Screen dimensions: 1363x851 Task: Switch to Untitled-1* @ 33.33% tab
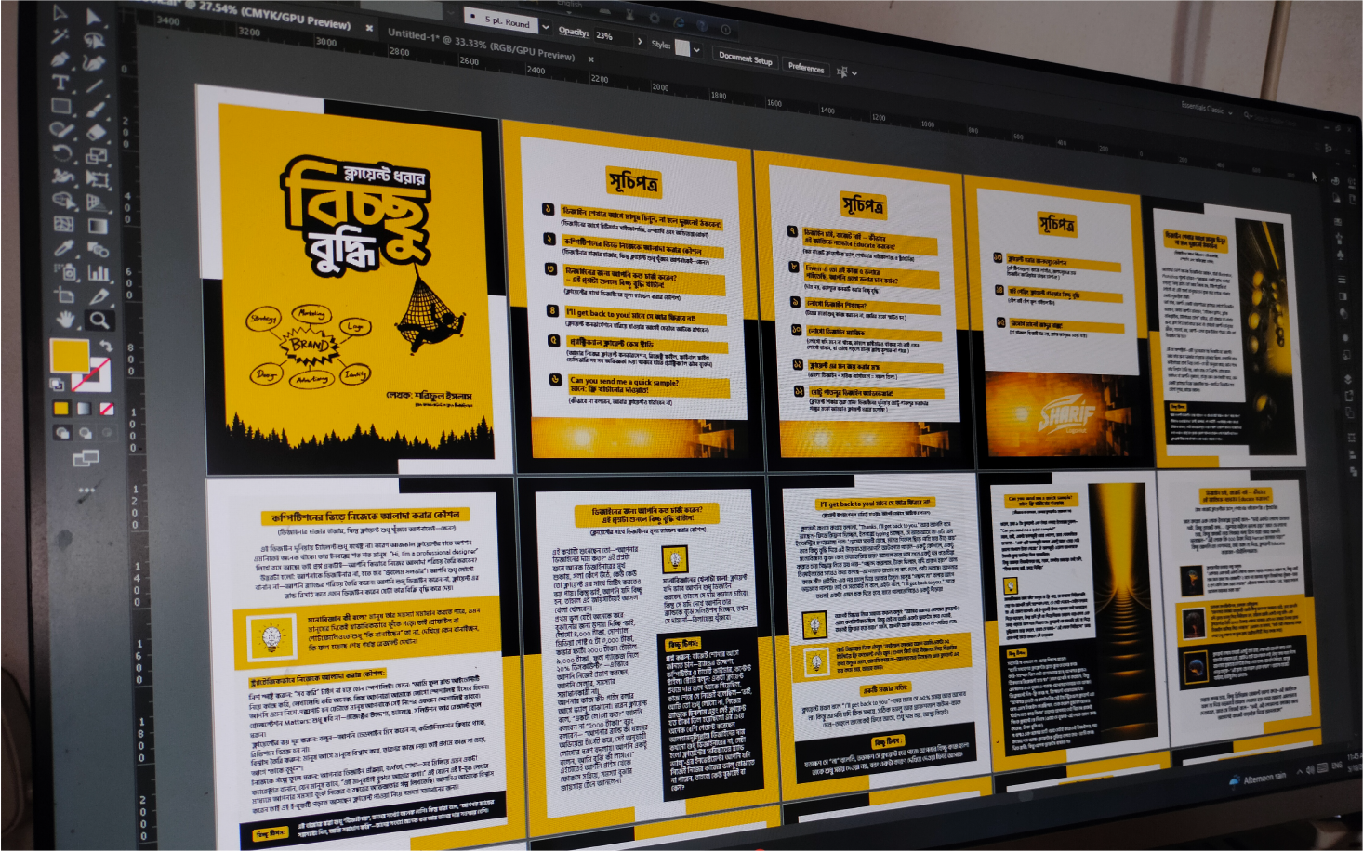click(482, 46)
